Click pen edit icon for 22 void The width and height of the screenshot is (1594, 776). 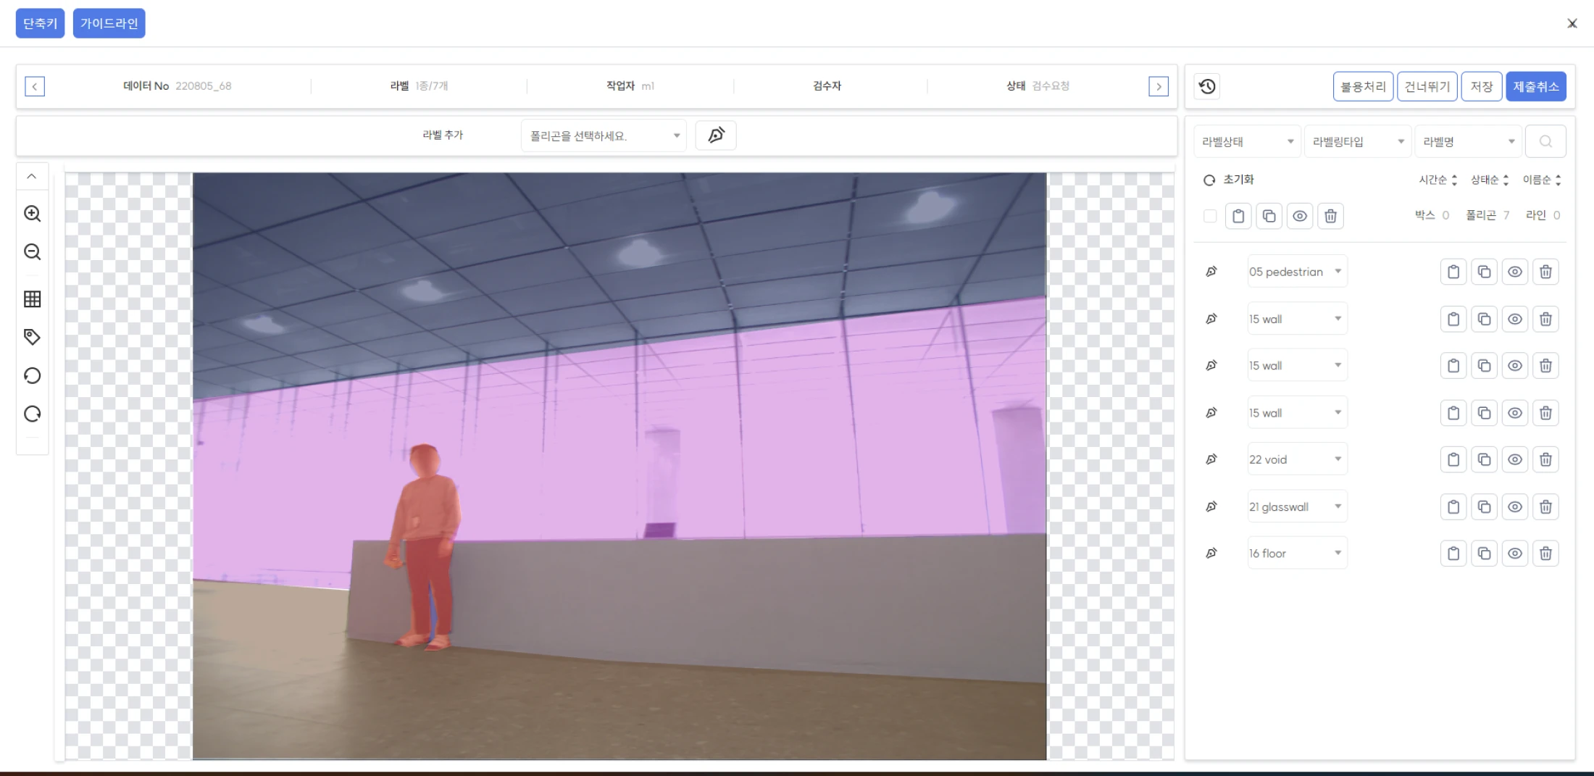(x=1211, y=459)
